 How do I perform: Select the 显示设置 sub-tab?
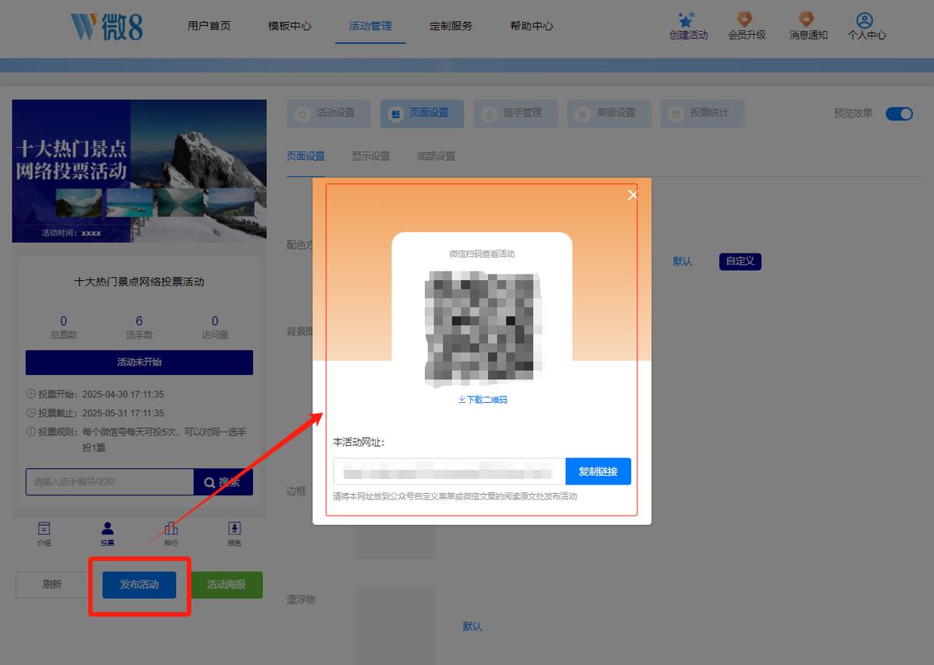(x=370, y=156)
